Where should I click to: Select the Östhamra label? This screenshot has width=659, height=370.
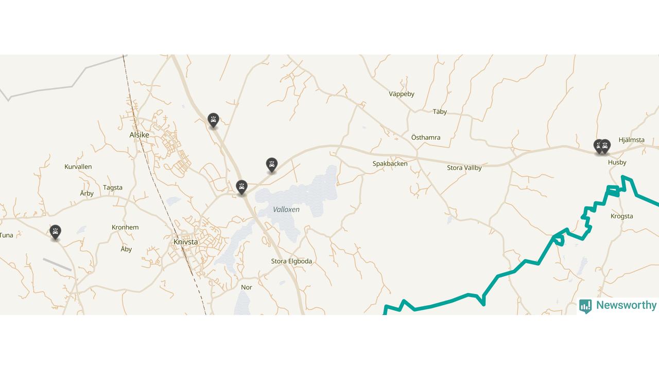[x=426, y=138]
